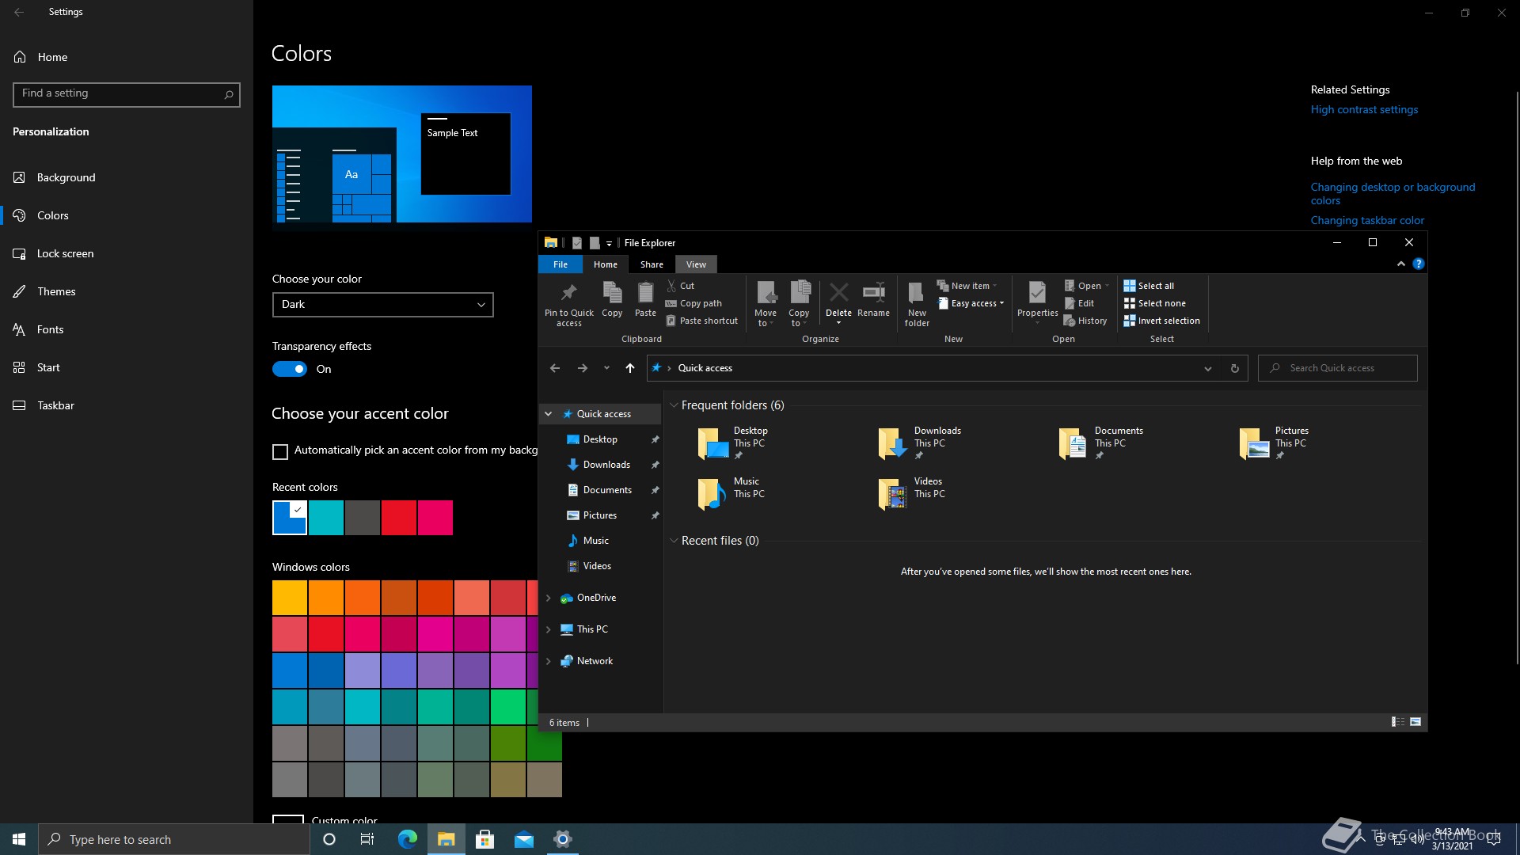Click the Task View taskbar button
This screenshot has height=855, width=1520.
[x=367, y=839]
